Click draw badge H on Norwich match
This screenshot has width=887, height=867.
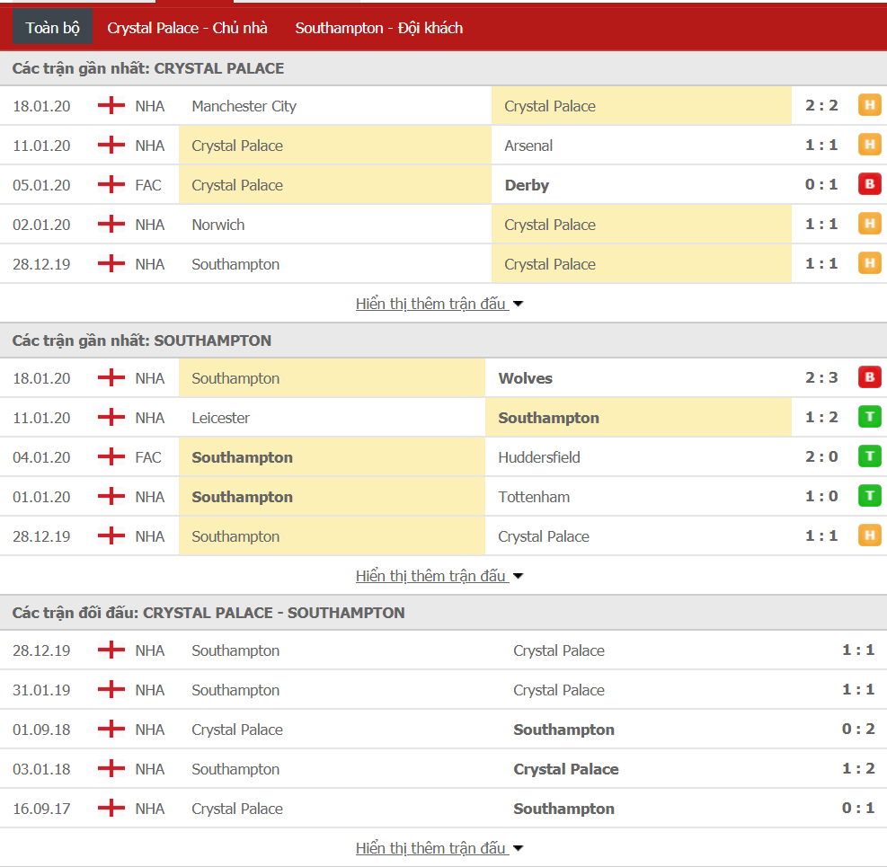[869, 224]
